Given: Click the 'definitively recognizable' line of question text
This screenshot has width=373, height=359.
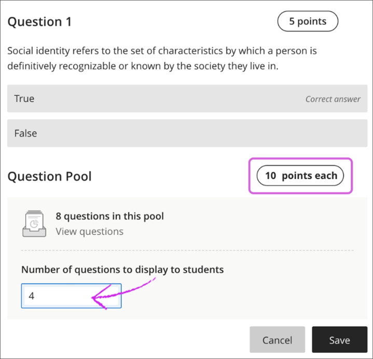Looking at the screenshot, I should click(x=142, y=67).
